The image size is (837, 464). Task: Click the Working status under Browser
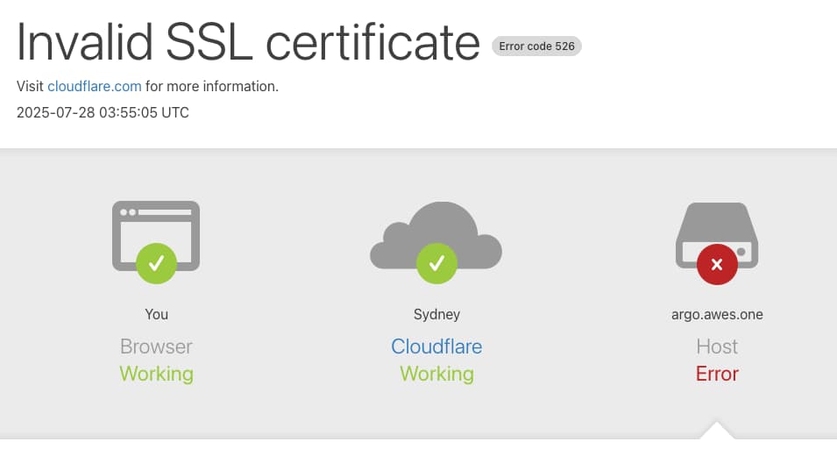tap(156, 374)
